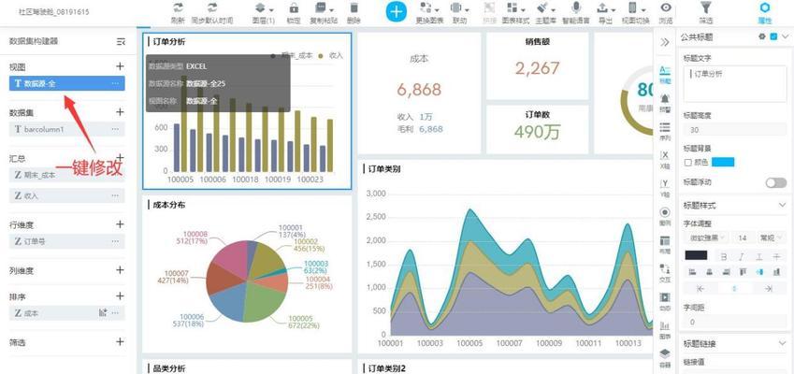Click the 属性 properties hexagon icon
794x374 pixels.
coord(765,8)
